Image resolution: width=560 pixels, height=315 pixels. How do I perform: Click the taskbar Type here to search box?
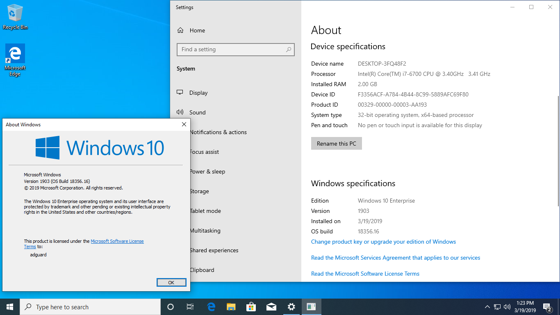pos(90,307)
